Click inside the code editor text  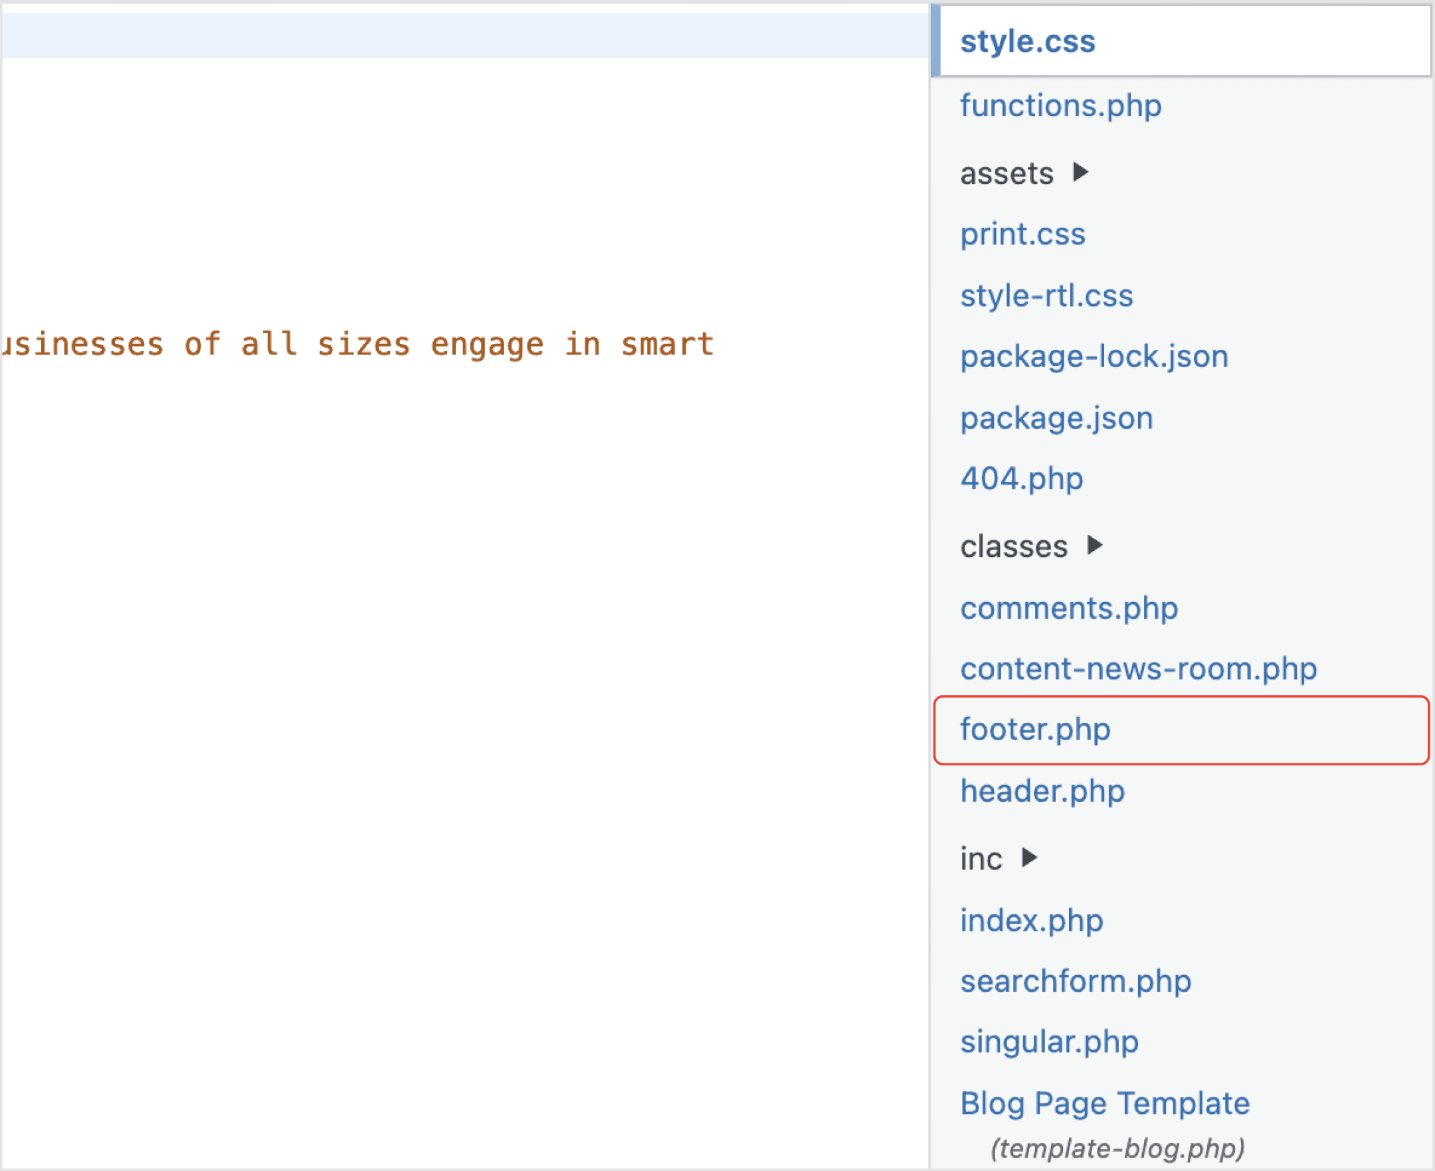point(357,345)
